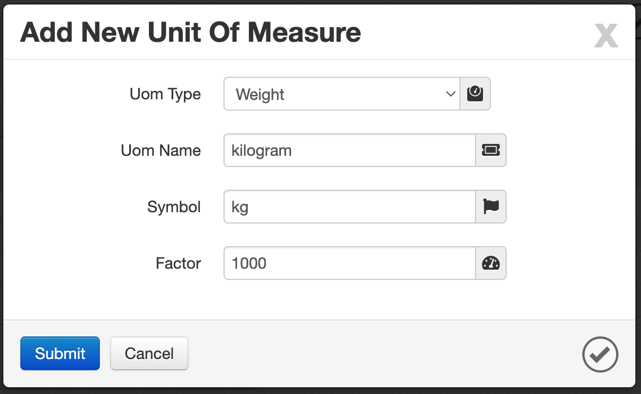Click the circled checkmark icon in footer
641x394 pixels.
click(x=600, y=354)
